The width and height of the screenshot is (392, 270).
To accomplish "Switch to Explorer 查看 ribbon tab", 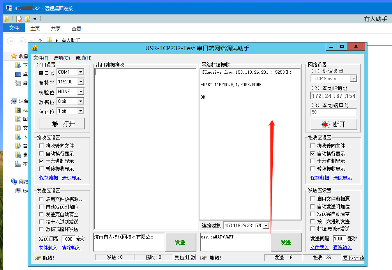I will 76,28.
